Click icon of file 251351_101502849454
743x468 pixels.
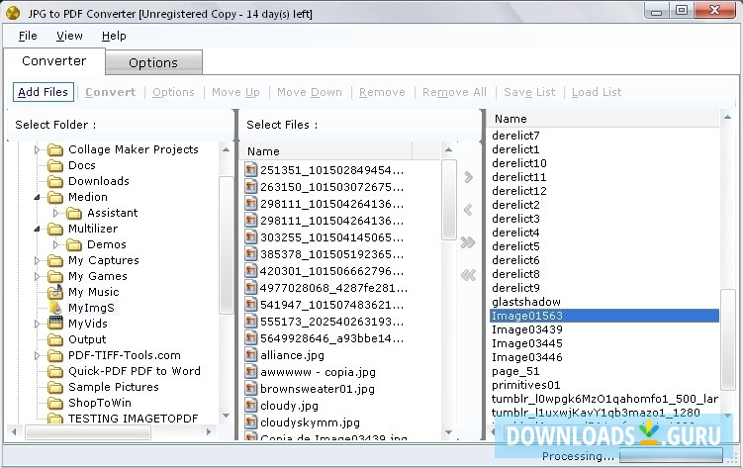tap(250, 169)
